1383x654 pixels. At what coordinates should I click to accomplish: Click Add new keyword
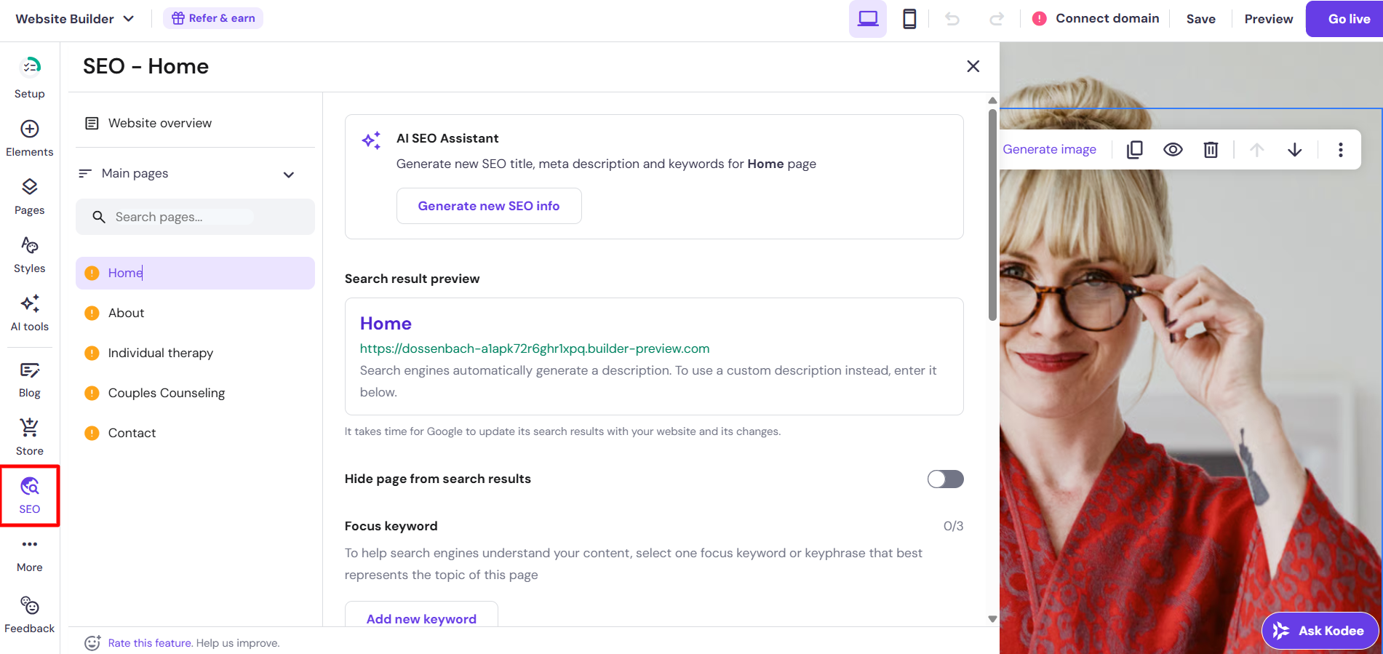(x=421, y=616)
